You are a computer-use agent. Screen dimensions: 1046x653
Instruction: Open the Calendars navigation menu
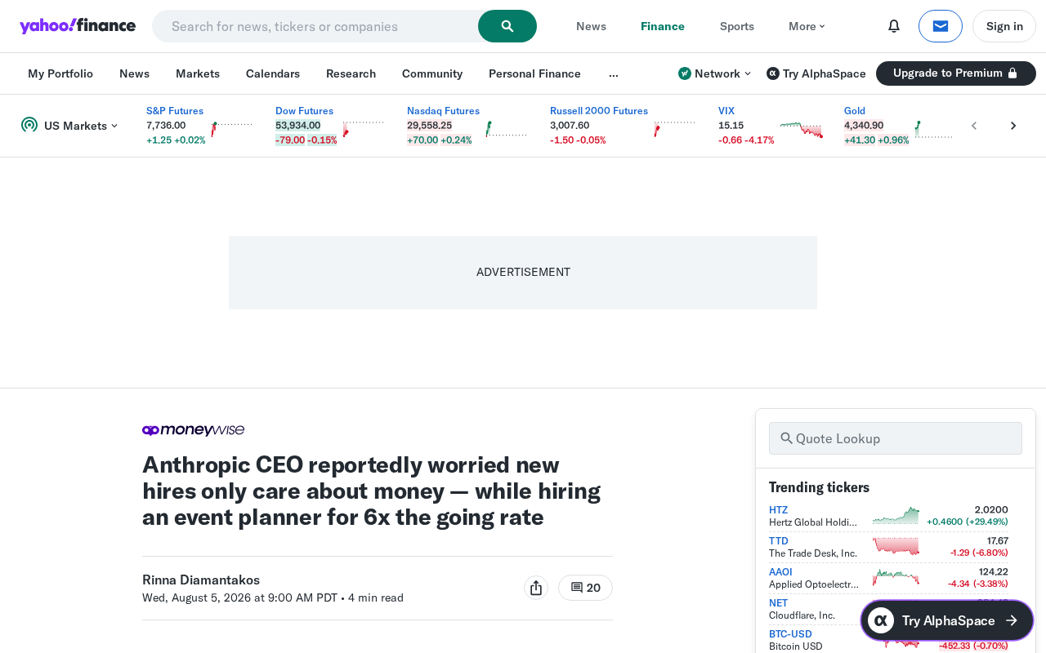(273, 73)
